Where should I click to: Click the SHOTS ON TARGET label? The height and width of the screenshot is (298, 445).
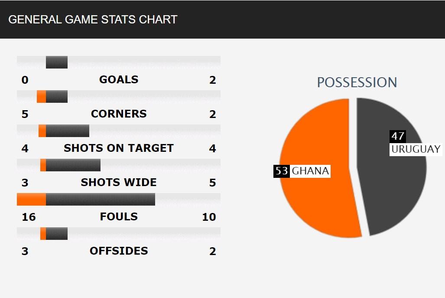tap(119, 148)
